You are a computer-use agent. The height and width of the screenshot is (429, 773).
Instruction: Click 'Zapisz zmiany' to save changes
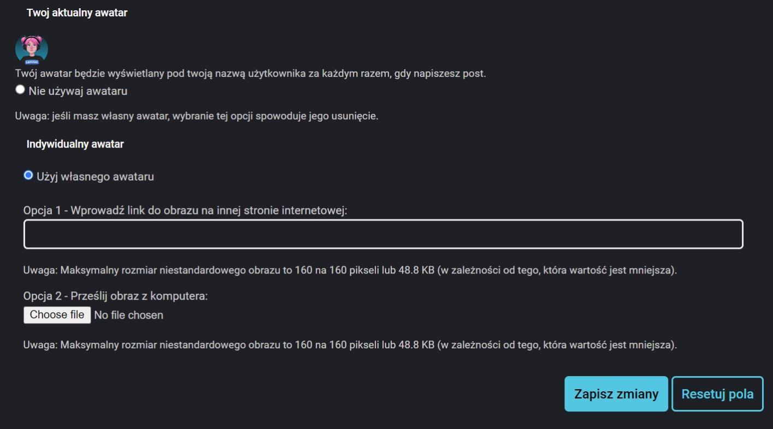615,393
